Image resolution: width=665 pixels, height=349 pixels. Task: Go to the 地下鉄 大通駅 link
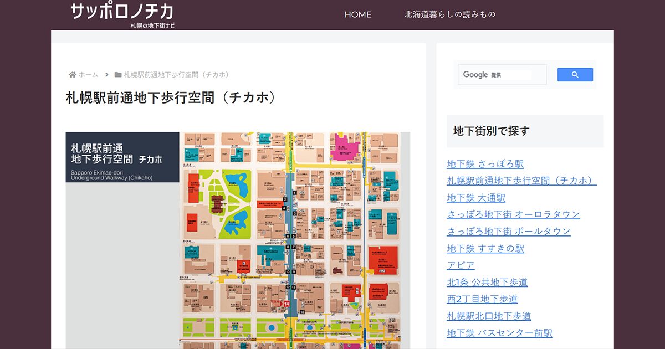pos(476,198)
